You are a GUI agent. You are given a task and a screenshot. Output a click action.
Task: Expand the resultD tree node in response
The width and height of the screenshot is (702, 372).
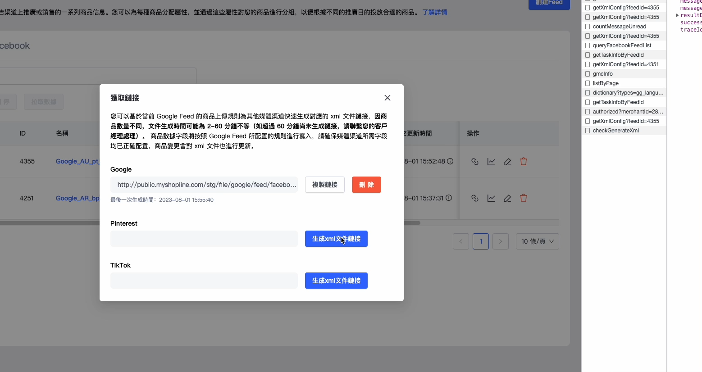tap(677, 15)
